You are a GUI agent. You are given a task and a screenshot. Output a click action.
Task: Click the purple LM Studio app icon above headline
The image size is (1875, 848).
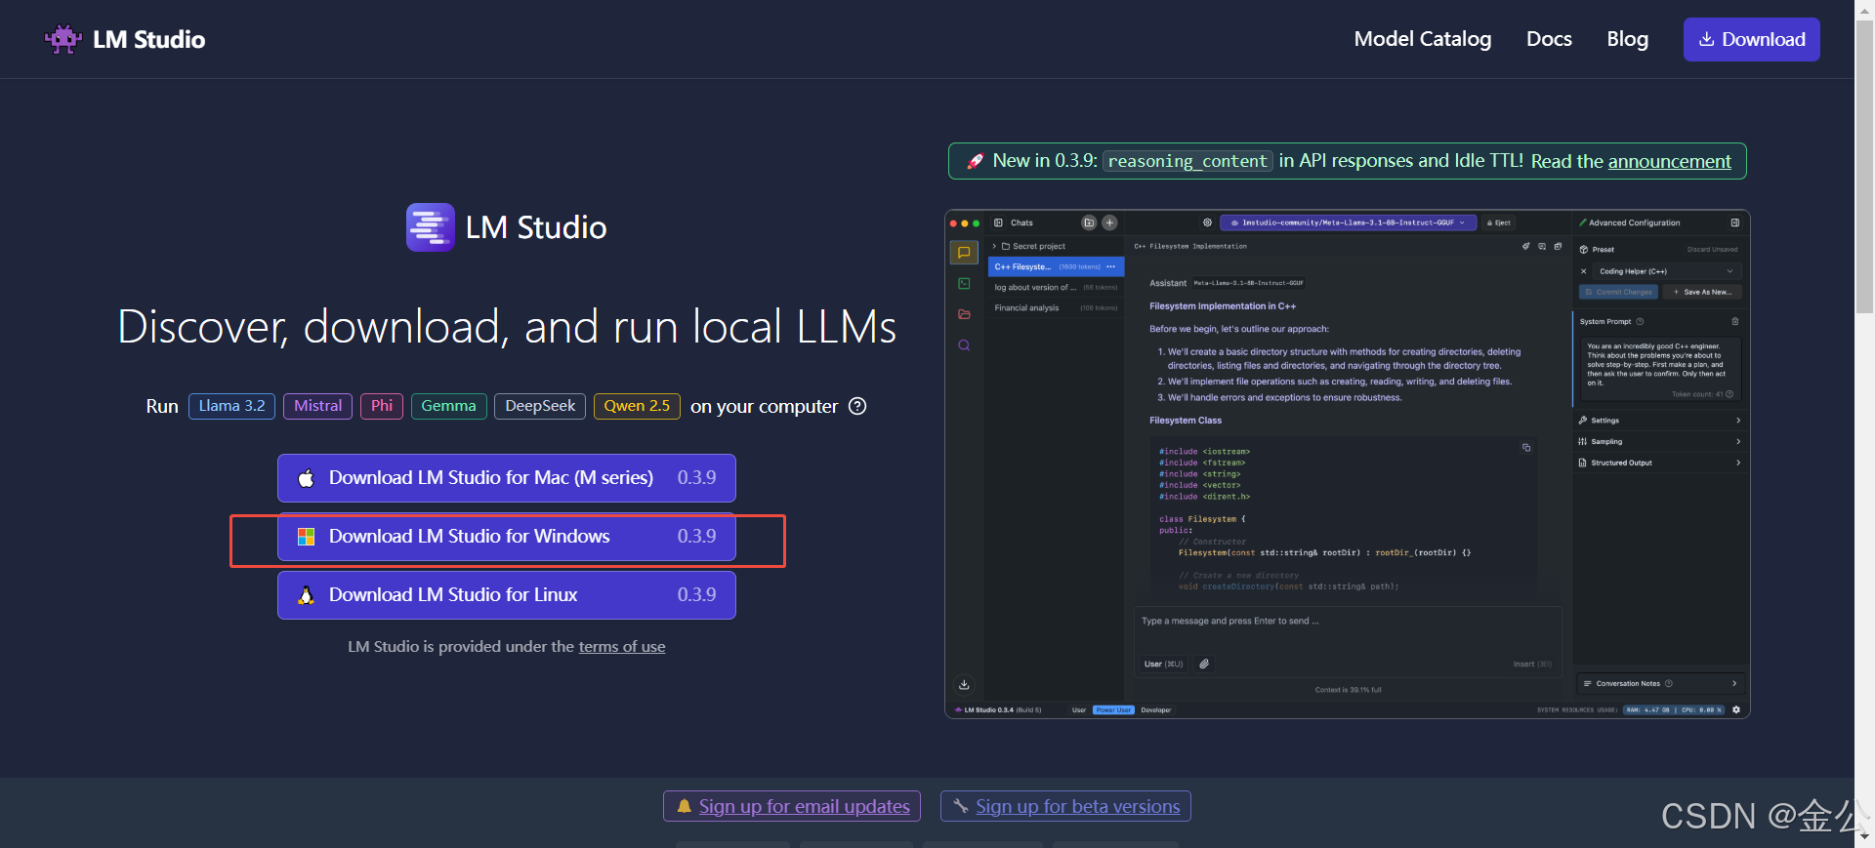pos(431,227)
